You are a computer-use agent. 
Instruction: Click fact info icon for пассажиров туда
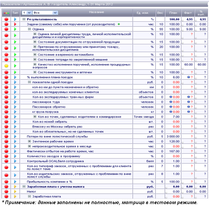click(188, 102)
